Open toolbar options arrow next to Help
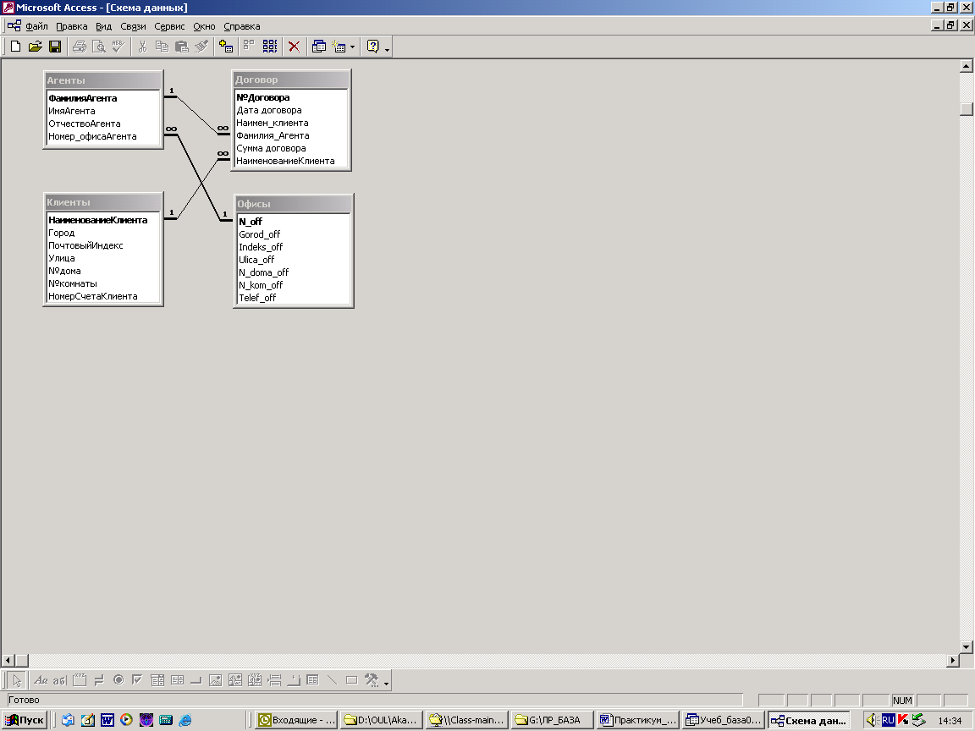The image size is (975, 731). pyautogui.click(x=387, y=48)
